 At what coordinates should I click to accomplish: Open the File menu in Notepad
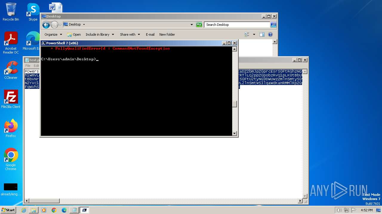[x=28, y=66]
